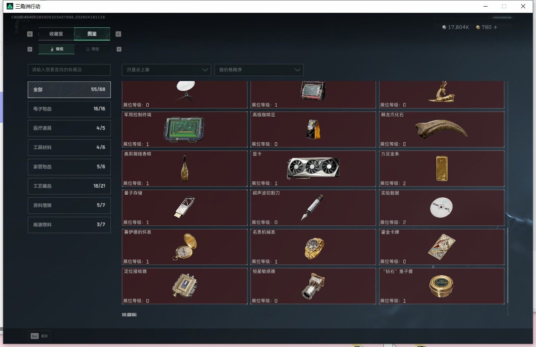Select the 全部 category
The image size is (536, 347).
point(69,89)
